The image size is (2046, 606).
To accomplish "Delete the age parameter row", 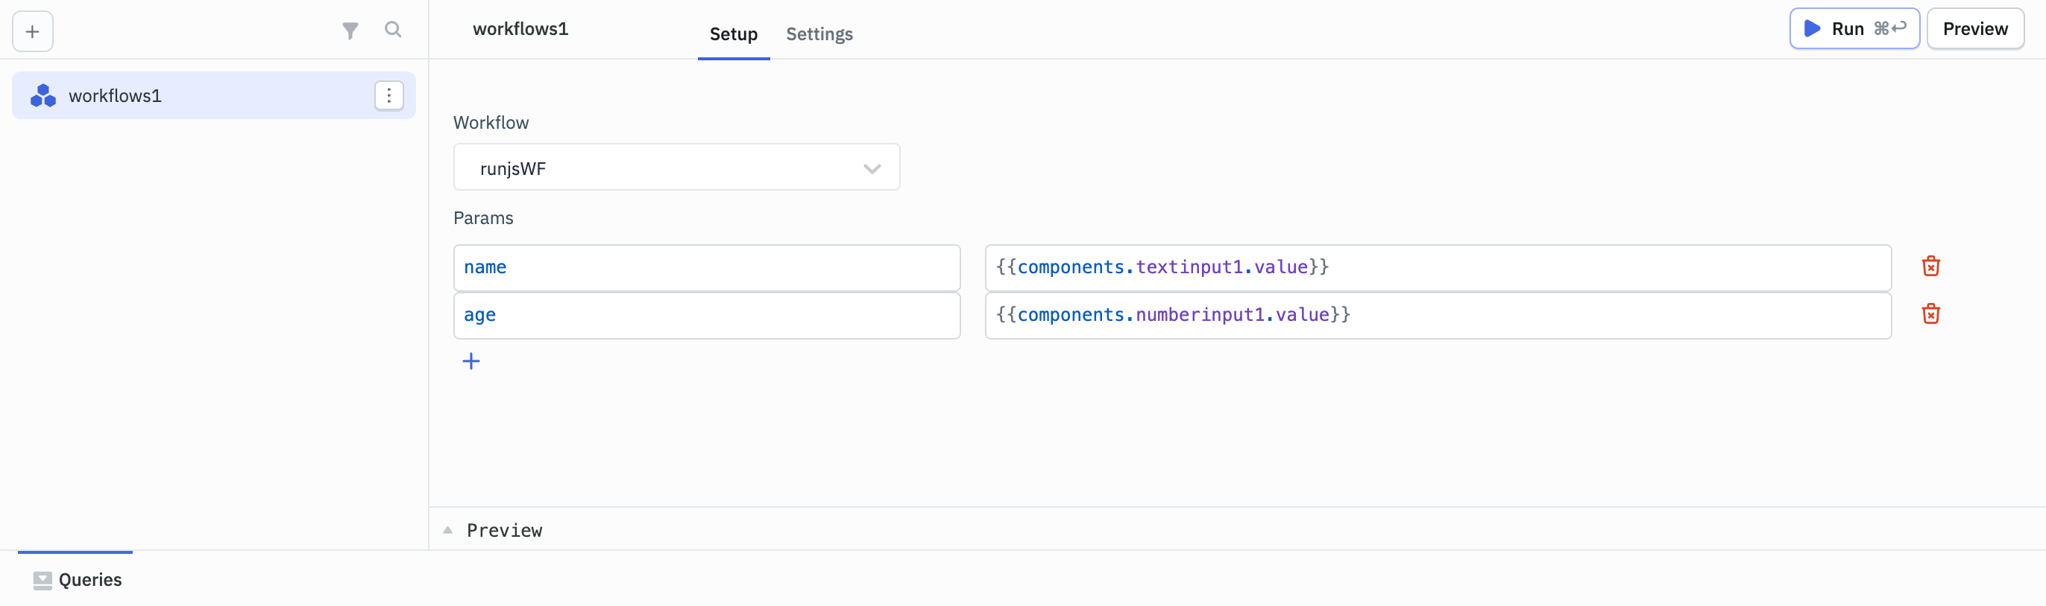I will point(1930,314).
